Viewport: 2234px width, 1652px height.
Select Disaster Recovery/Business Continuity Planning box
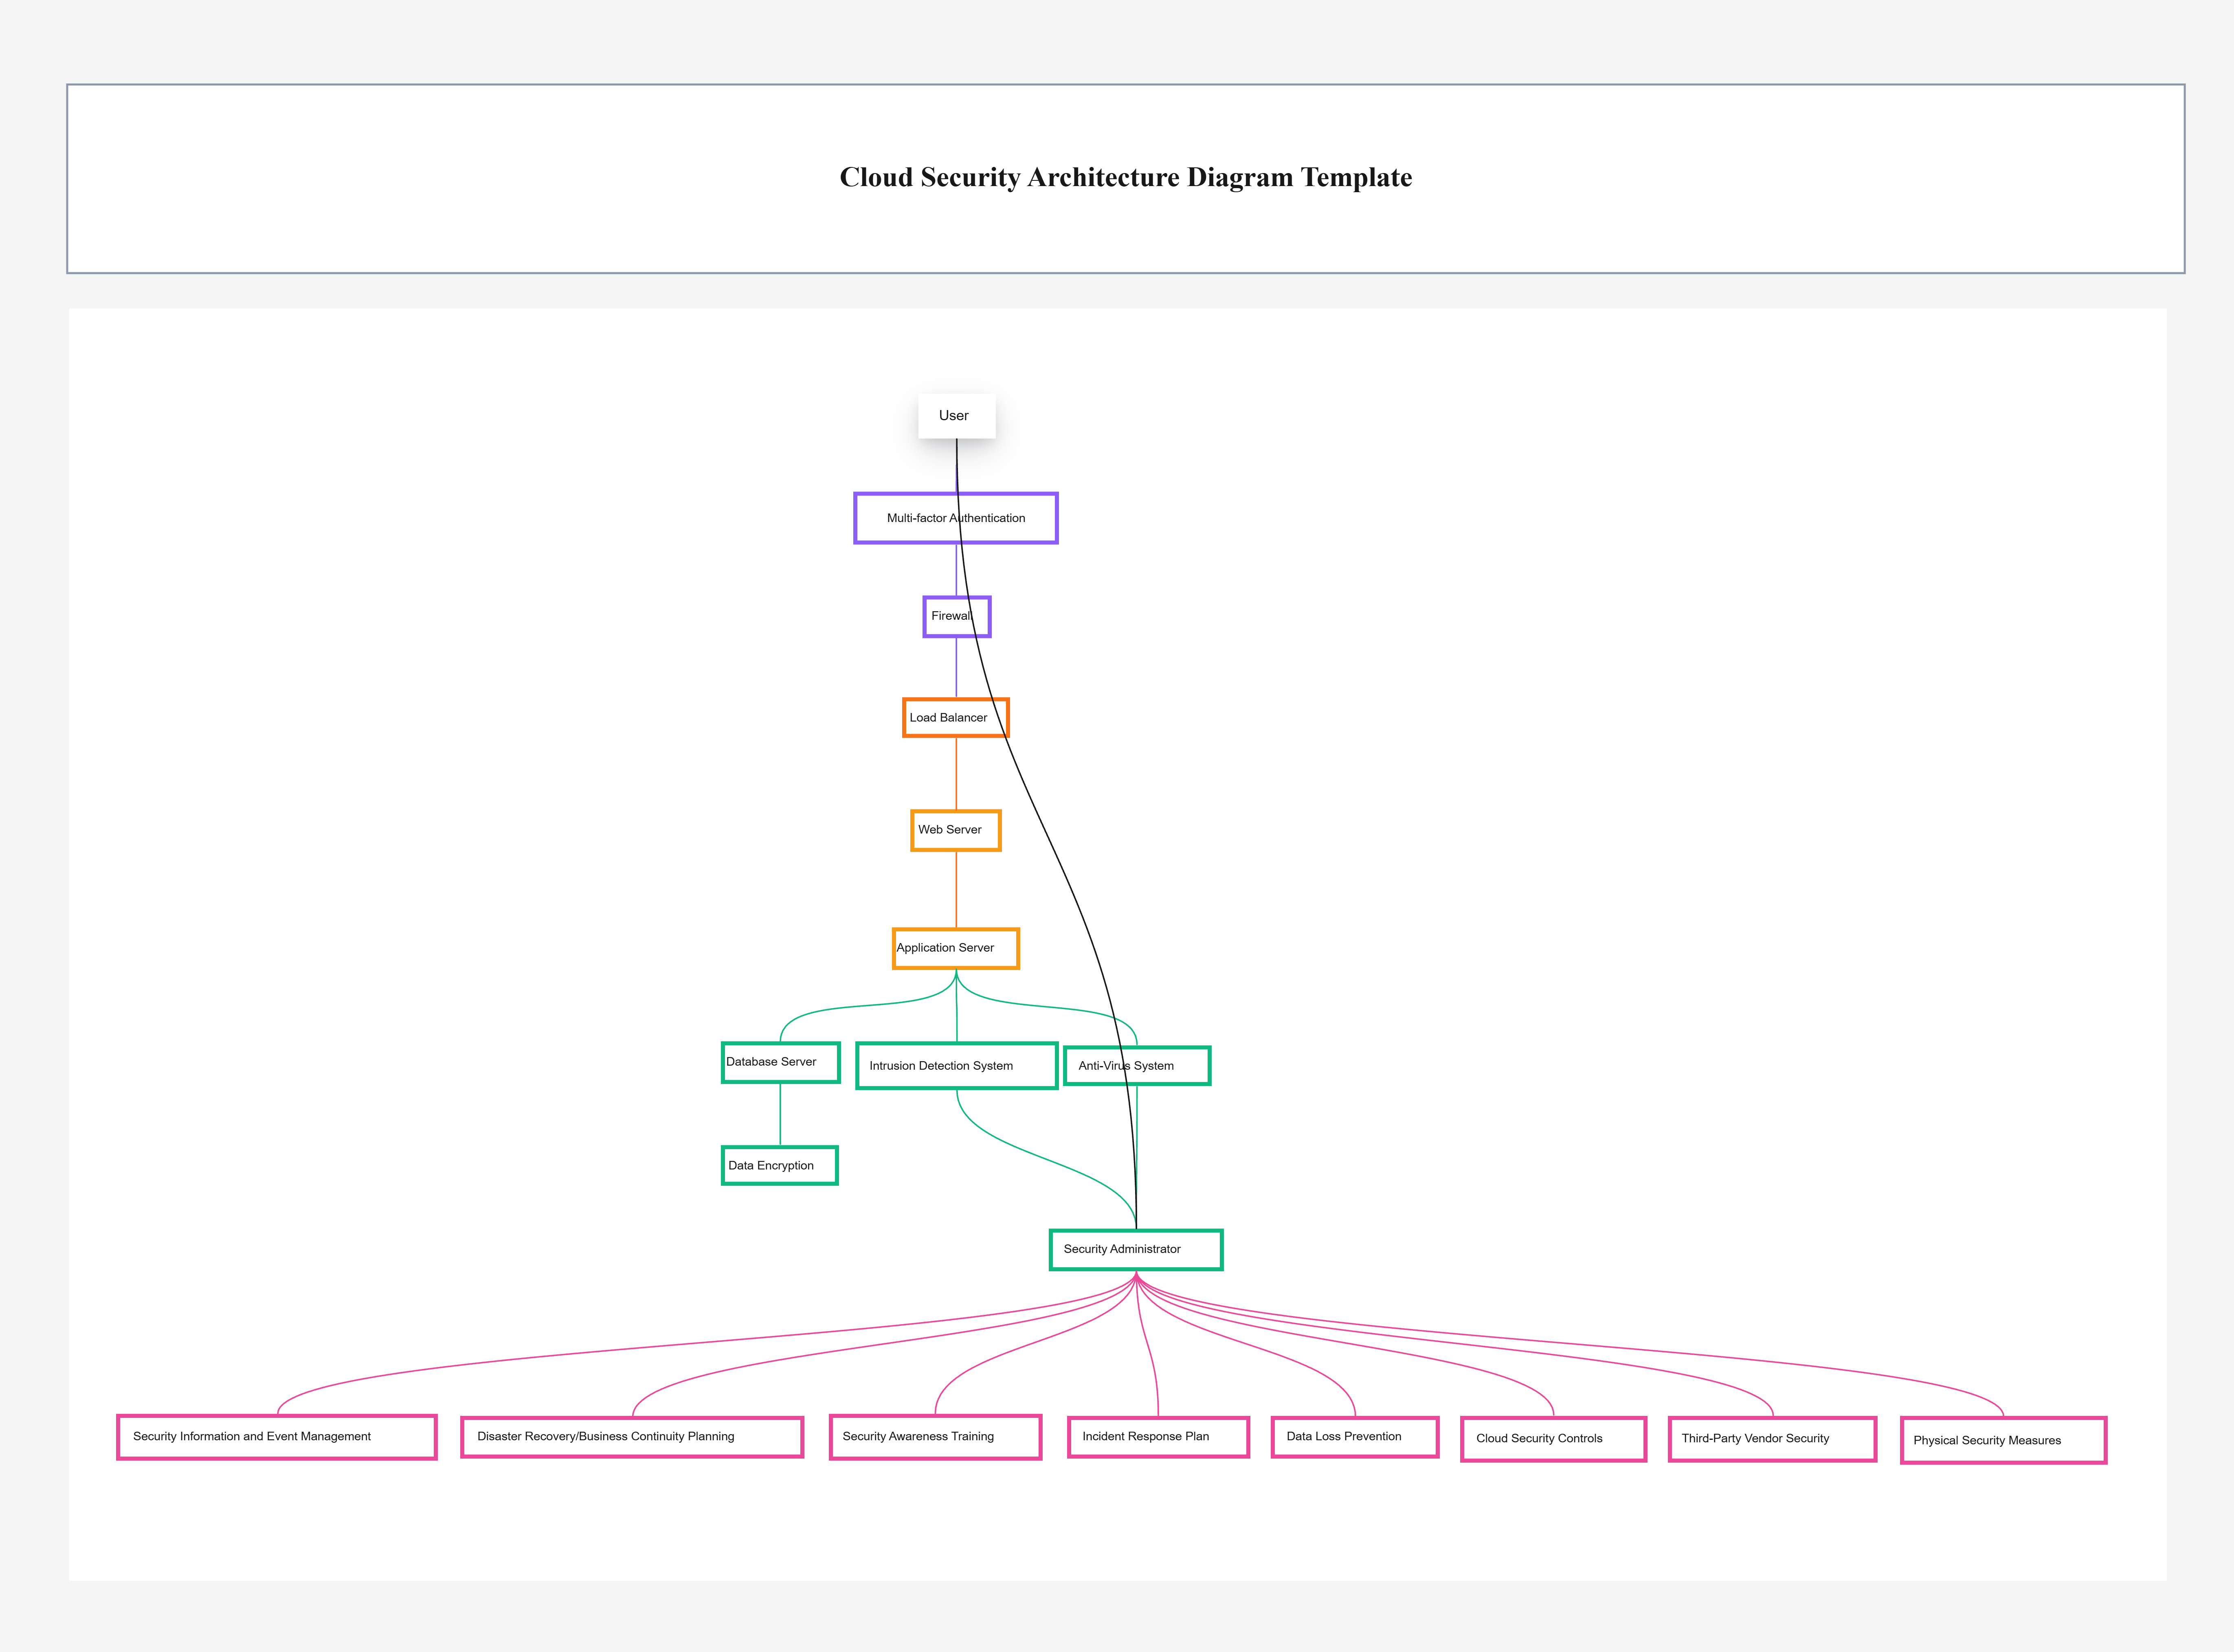tap(632, 1437)
